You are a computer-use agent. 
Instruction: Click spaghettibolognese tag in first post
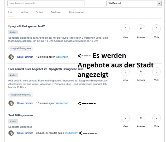21,48
